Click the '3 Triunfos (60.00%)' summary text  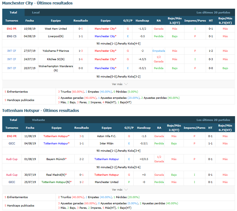tap(71, 92)
